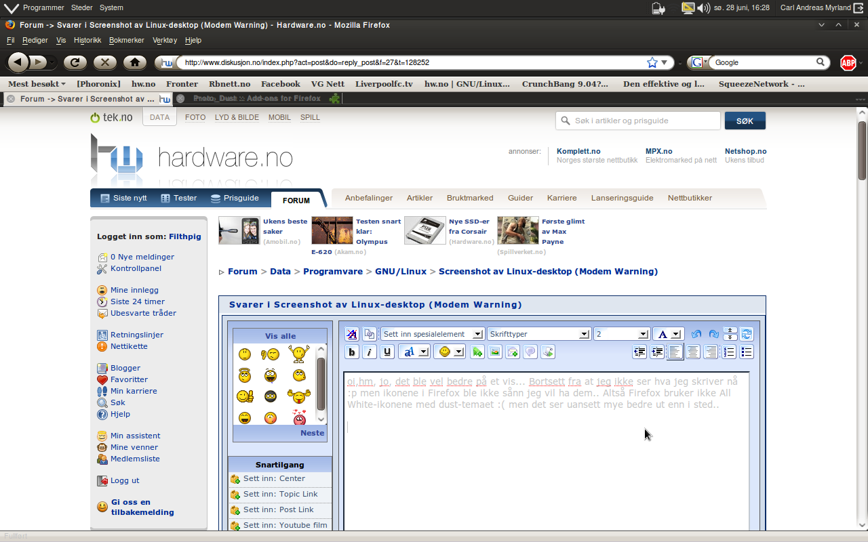868x542 pixels.
Task: Open Sett inn spesialelement dropdown
Action: (432, 334)
